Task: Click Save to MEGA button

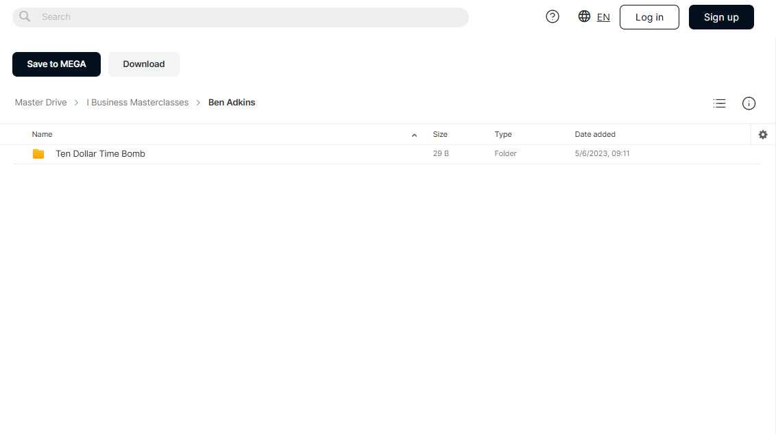Action: click(x=56, y=64)
